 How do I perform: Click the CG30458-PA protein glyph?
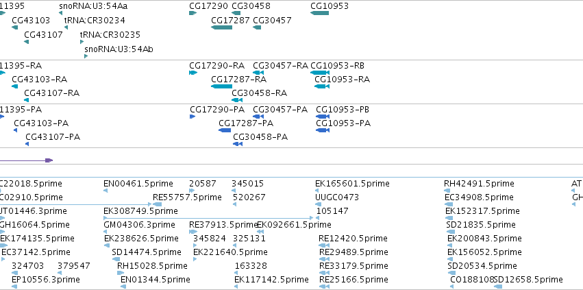238,144
